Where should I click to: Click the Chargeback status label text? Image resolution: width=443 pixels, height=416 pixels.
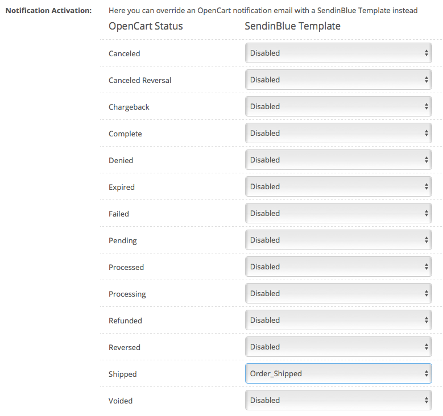tap(129, 107)
